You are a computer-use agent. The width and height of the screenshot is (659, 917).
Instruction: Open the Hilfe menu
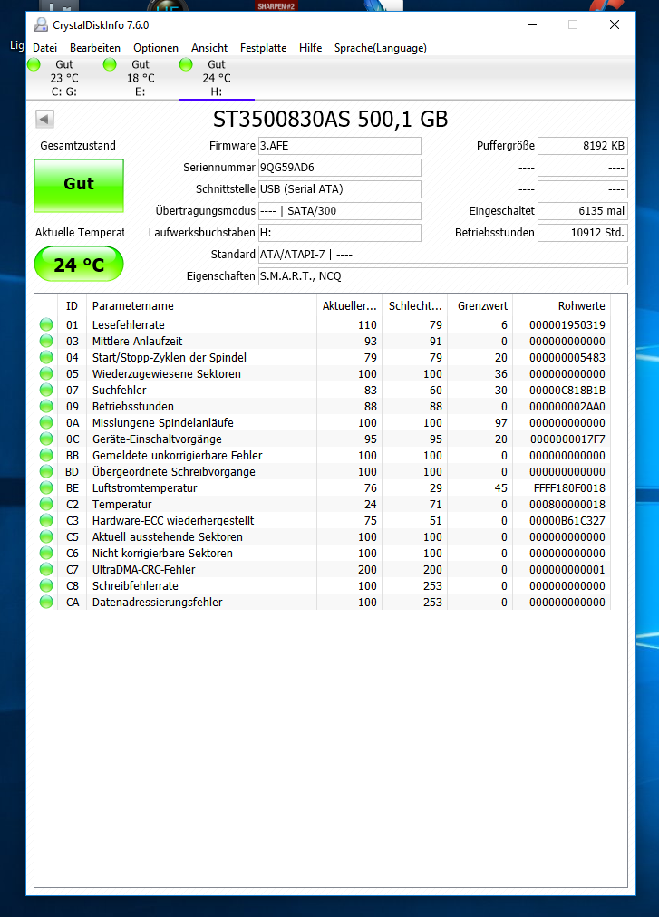coord(310,48)
